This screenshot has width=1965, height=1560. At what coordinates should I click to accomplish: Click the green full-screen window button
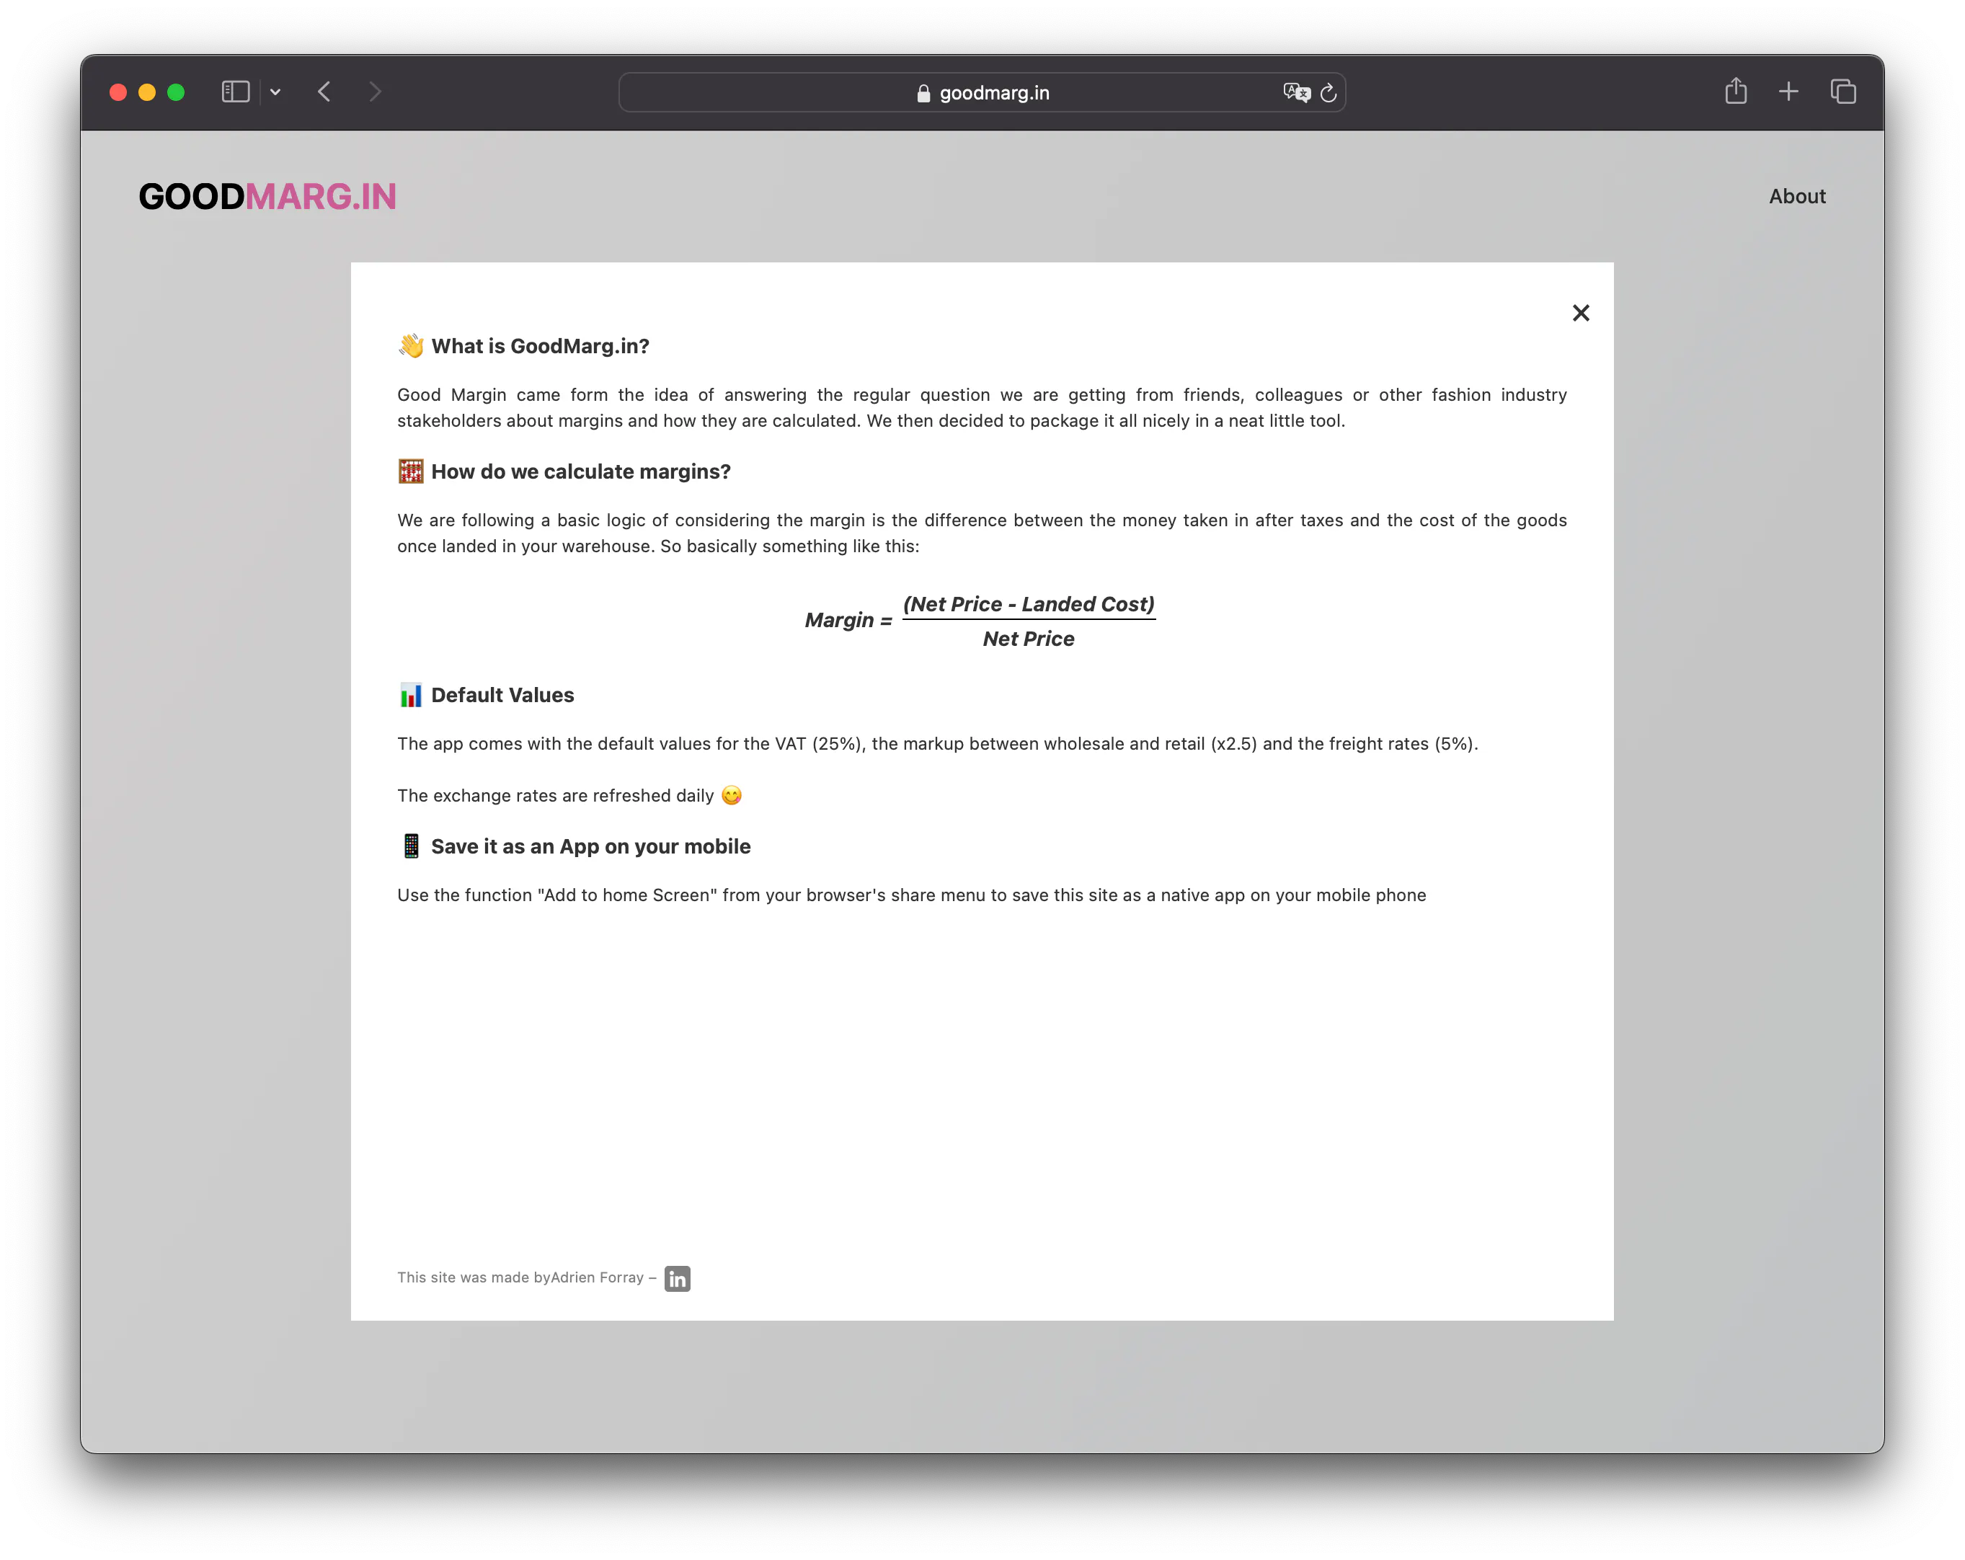pyautogui.click(x=176, y=92)
